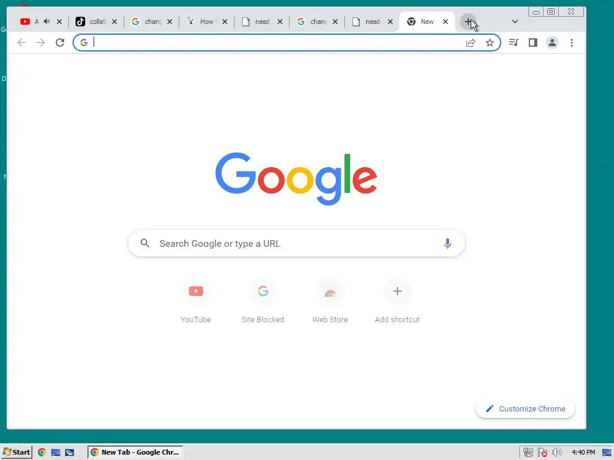
Task: Add shortcut with the plus tile
Action: [x=397, y=302]
